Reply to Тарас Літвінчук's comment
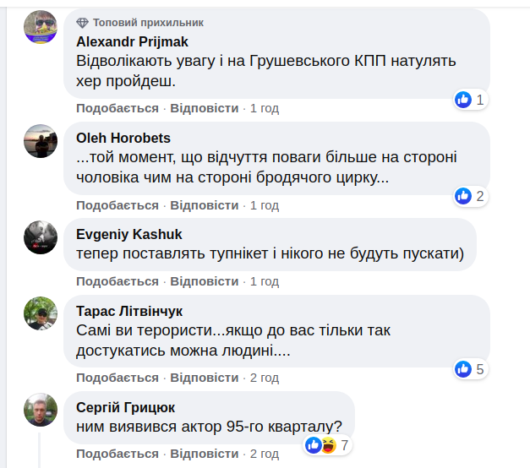This screenshot has width=530, height=468. [x=205, y=378]
